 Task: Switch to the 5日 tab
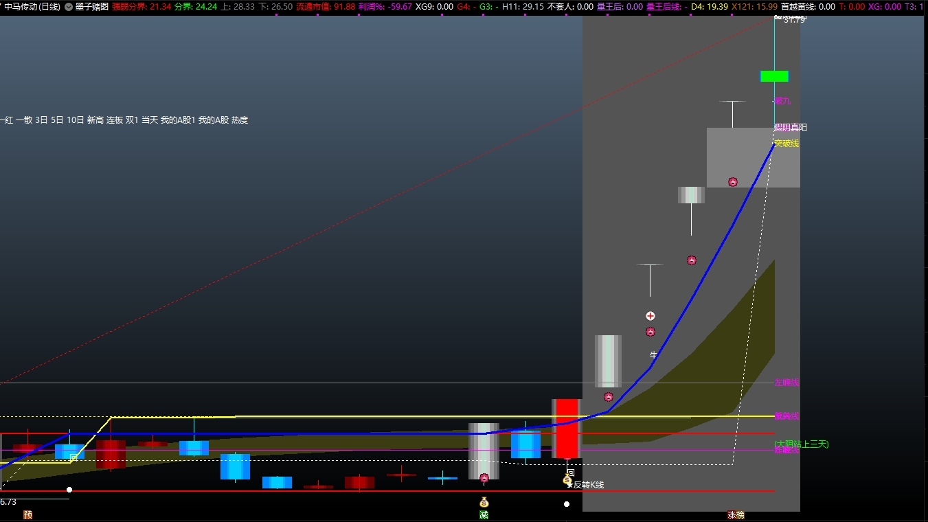[58, 120]
